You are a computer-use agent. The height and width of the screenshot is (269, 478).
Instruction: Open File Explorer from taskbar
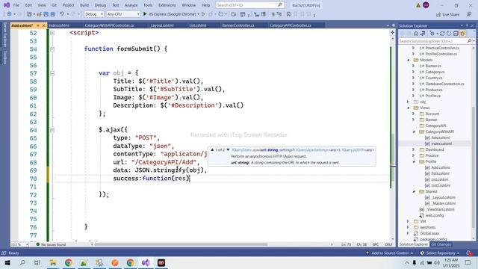click(53, 262)
